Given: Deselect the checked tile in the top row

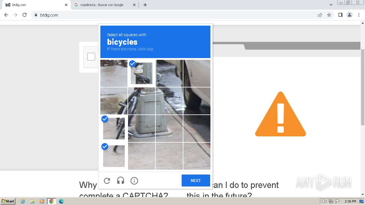Looking at the screenshot, I should coord(141,73).
